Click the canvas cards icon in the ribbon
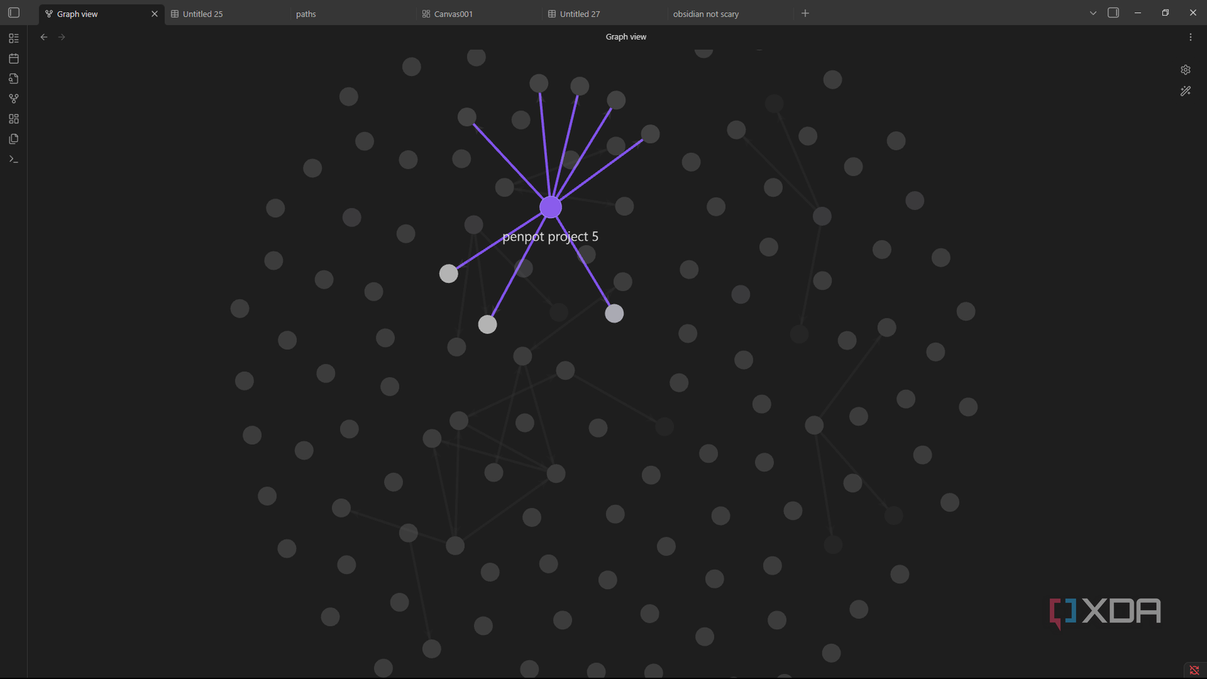Viewport: 1207px width, 679px height. tap(13, 118)
